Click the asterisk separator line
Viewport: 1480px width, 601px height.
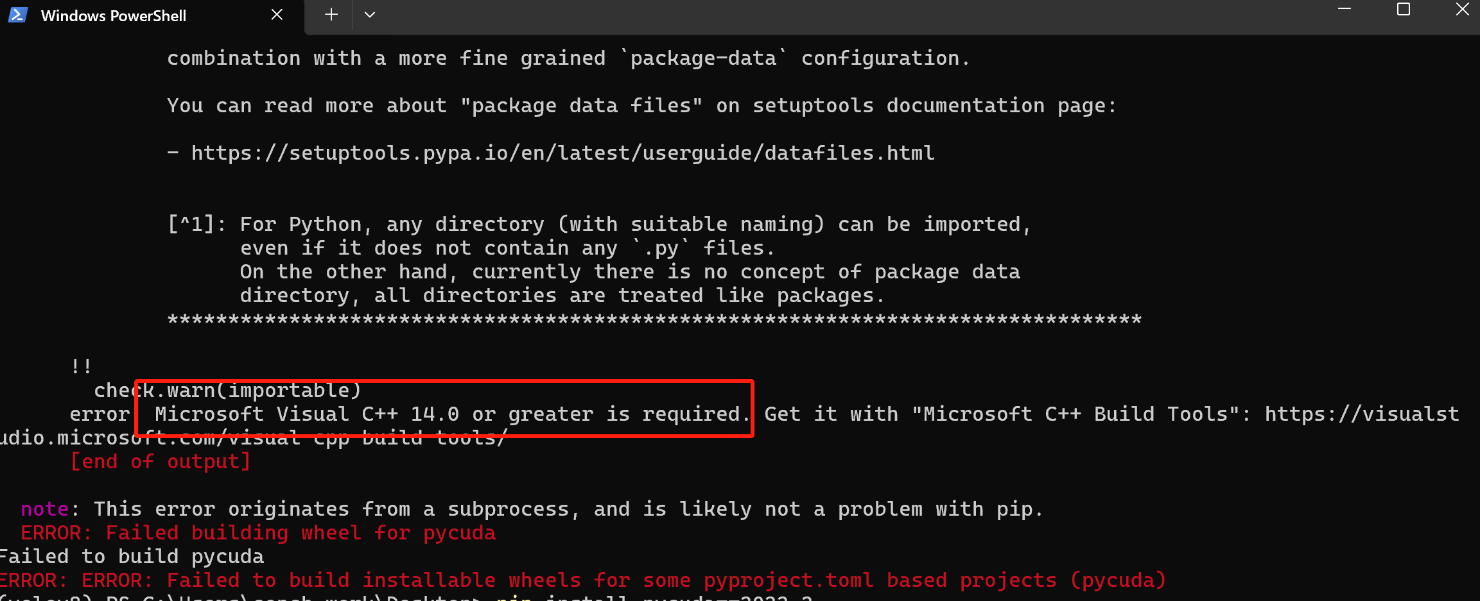pos(654,319)
